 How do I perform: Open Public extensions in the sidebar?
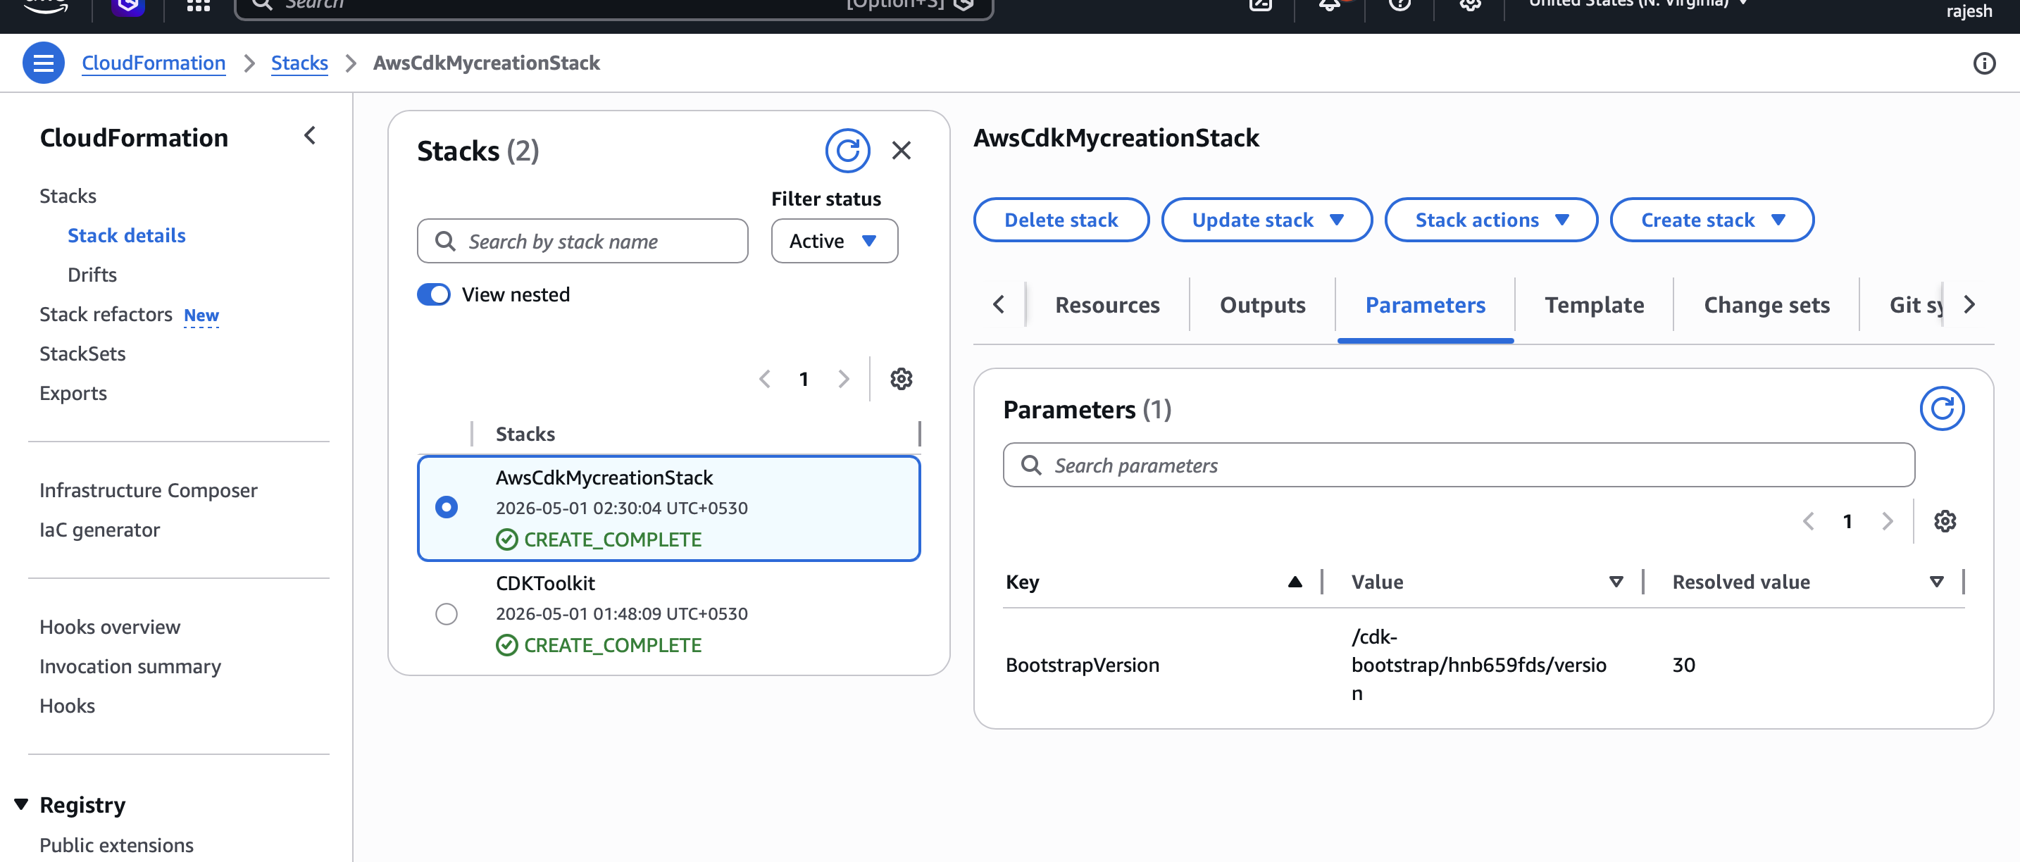pos(116,844)
